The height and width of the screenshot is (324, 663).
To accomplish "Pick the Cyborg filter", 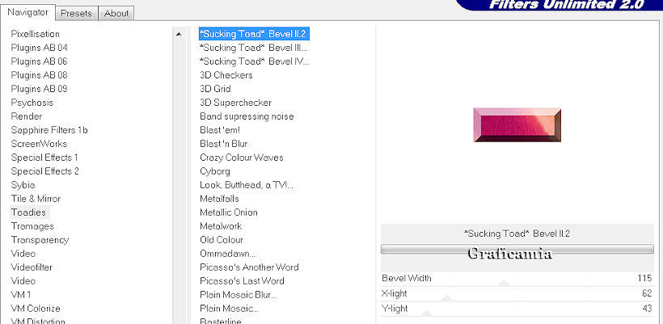I will [x=215, y=171].
